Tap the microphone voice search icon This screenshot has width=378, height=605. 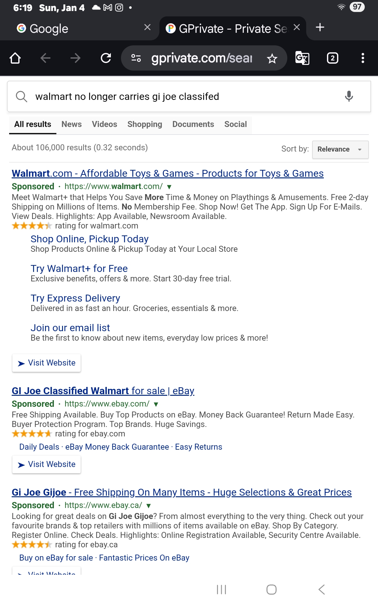point(349,96)
